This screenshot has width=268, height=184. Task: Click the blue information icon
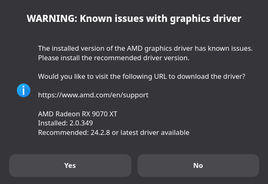click(x=24, y=90)
